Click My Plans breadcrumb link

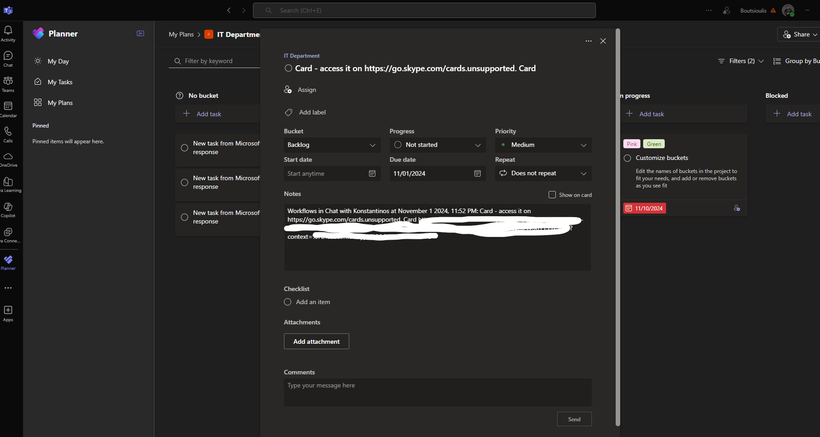pyautogui.click(x=181, y=34)
